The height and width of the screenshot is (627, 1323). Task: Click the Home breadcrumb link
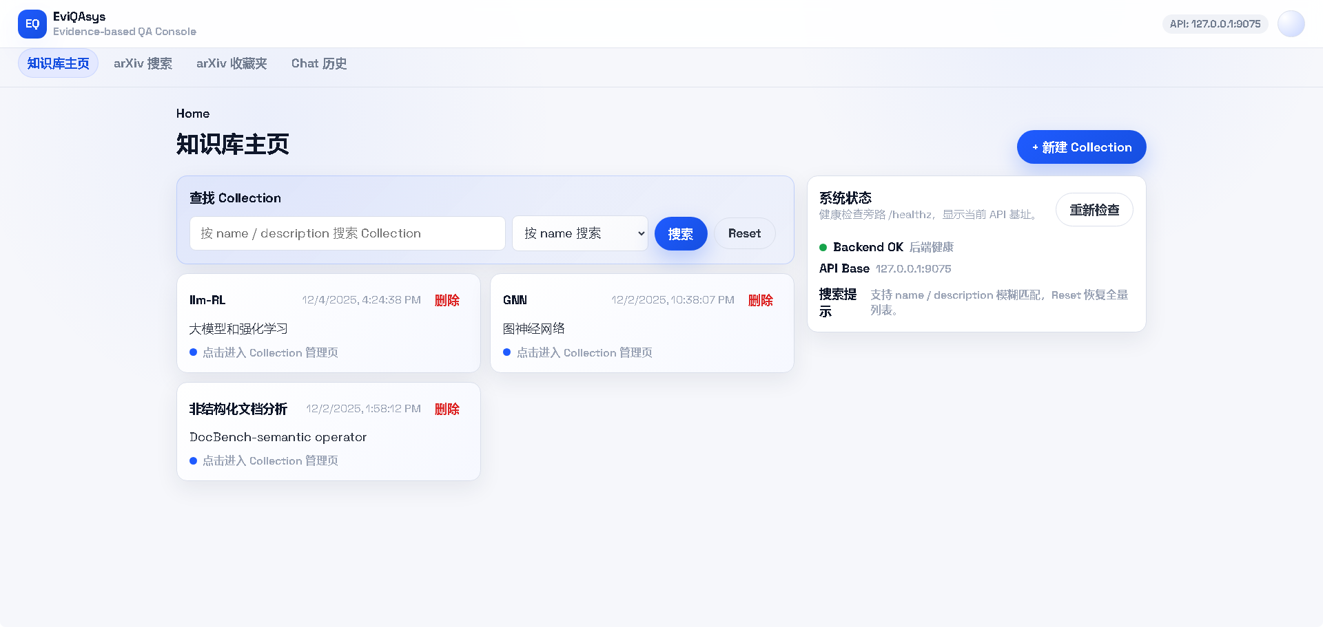192,114
